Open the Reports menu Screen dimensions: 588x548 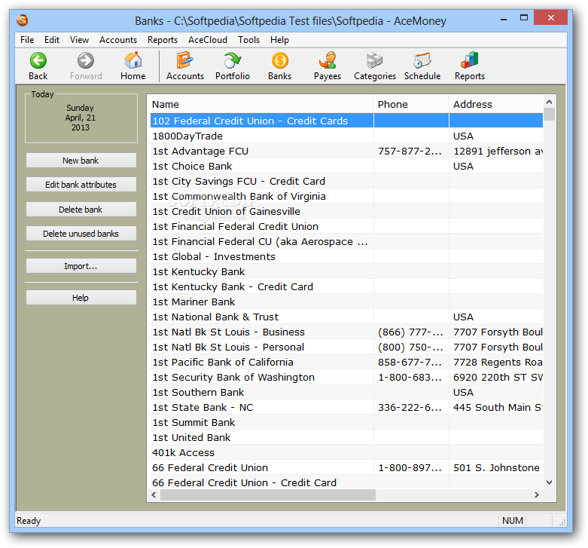163,40
